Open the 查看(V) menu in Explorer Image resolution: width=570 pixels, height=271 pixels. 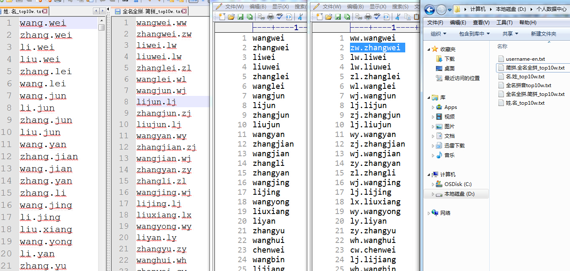coord(481,23)
